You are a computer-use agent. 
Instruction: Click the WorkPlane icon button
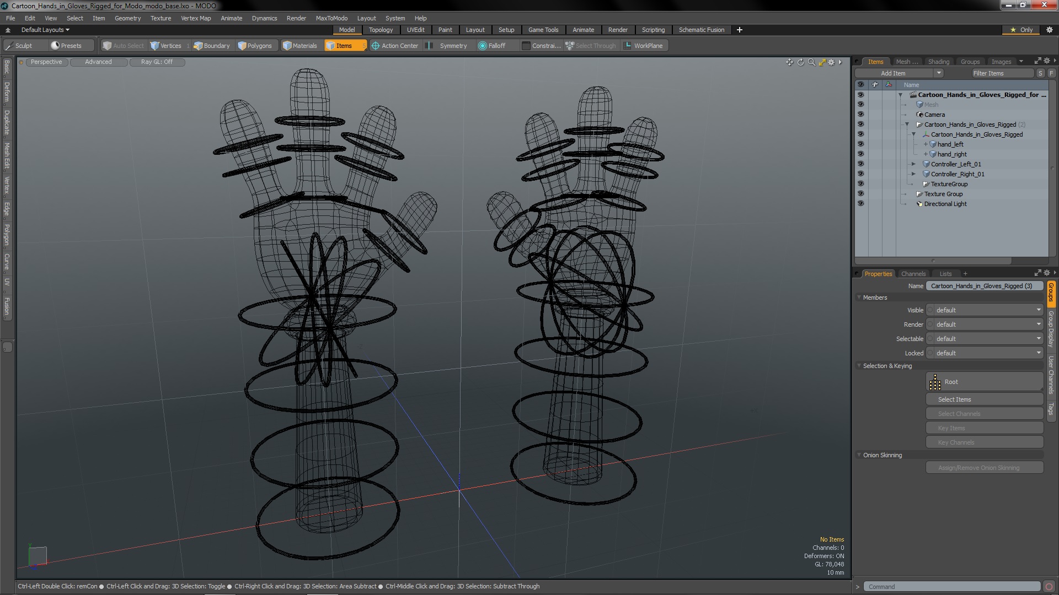[x=627, y=46]
